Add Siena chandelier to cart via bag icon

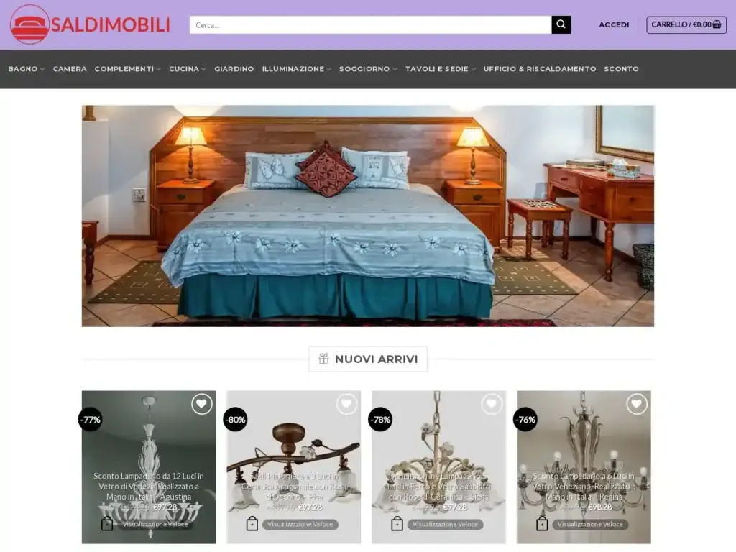[397, 524]
